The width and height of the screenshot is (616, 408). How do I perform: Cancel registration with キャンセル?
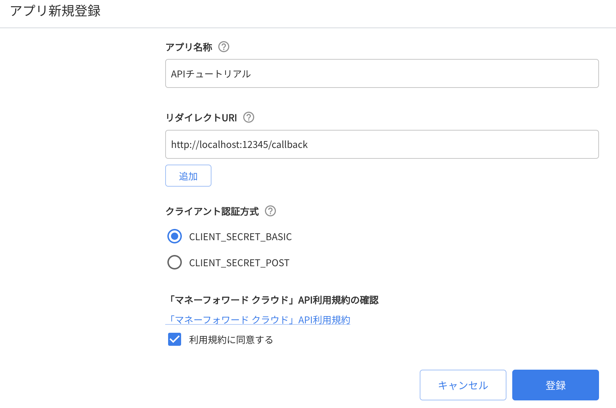click(x=463, y=385)
